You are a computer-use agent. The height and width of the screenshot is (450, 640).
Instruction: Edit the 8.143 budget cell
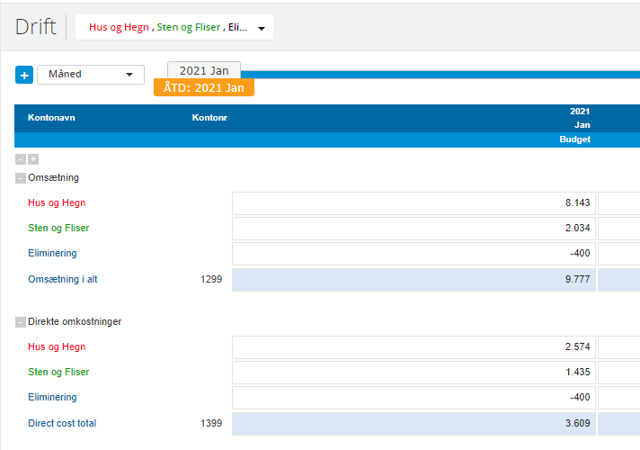[x=412, y=203]
